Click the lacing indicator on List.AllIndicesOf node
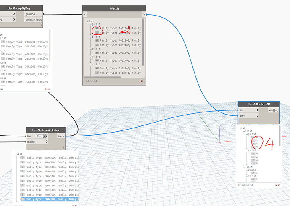This screenshot has width=290, height=206. [278, 121]
